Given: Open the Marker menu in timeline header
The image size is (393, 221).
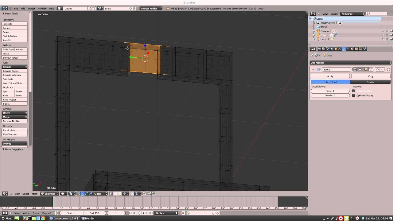Looking at the screenshot, I should (26, 213).
